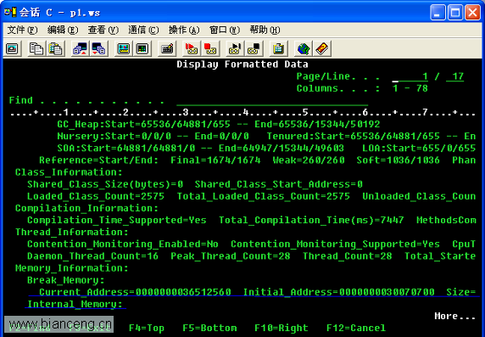This screenshot has height=337, width=485.
Task: Click the Thread_Information: heading
Action: coord(72,233)
